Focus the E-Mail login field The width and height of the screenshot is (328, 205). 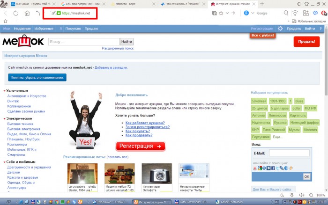(x=289, y=153)
